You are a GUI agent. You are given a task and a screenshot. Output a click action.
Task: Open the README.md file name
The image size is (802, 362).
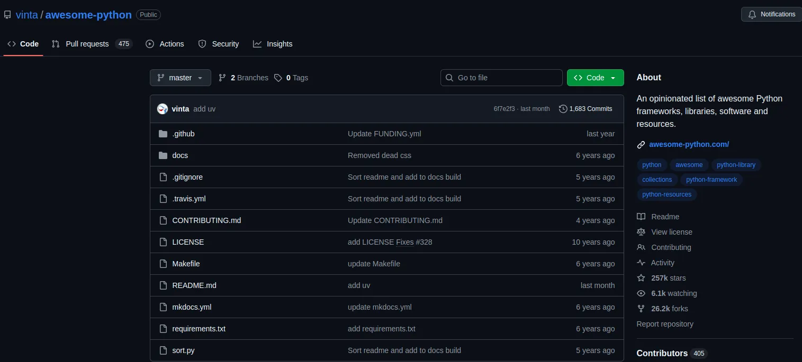point(194,285)
